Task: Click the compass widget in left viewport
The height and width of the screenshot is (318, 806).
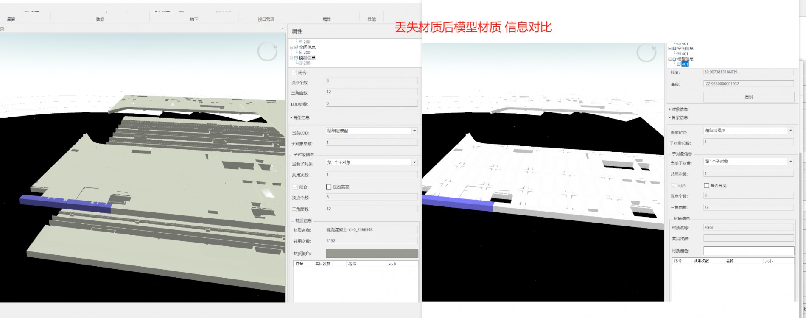Action: (x=267, y=52)
